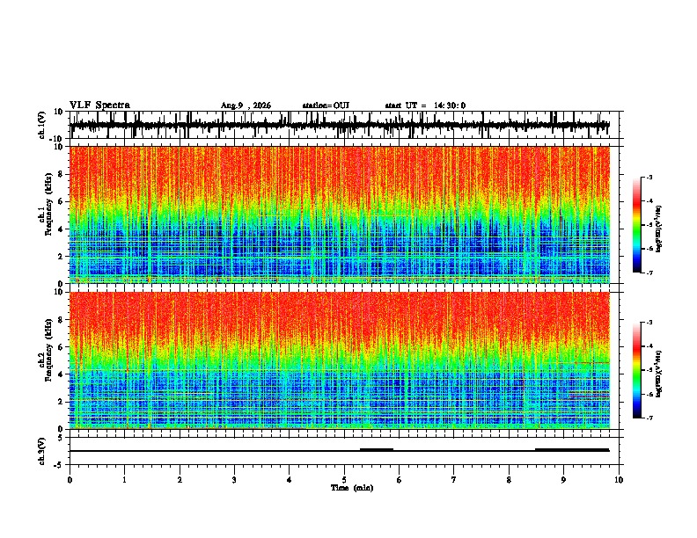Viewport: 697px width, 538px height.
Task: Click the ch.2 color bar unit label
Action: click(x=658, y=374)
